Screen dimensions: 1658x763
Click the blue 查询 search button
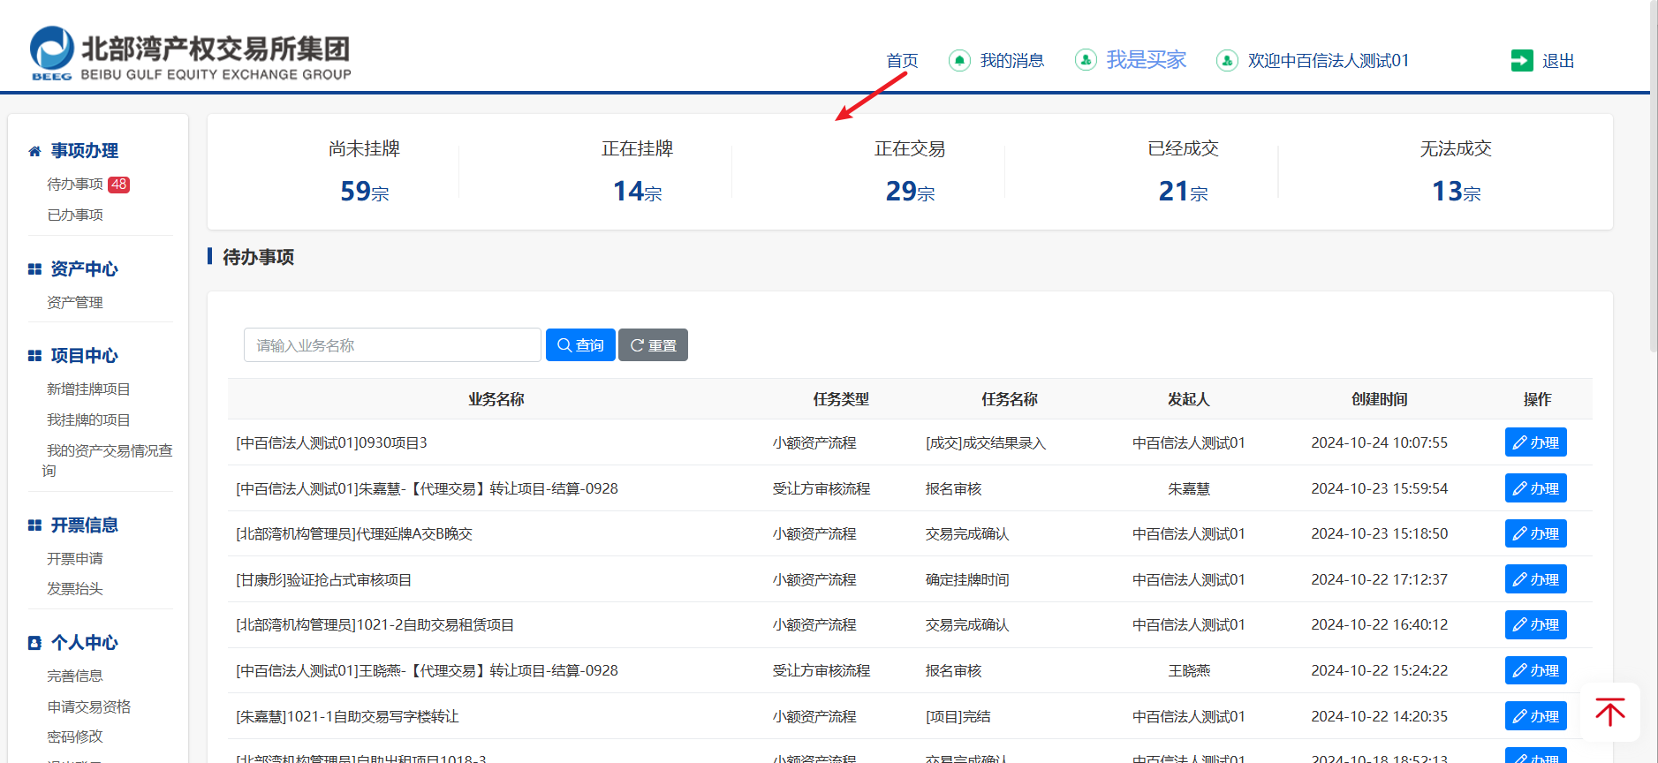(x=580, y=345)
